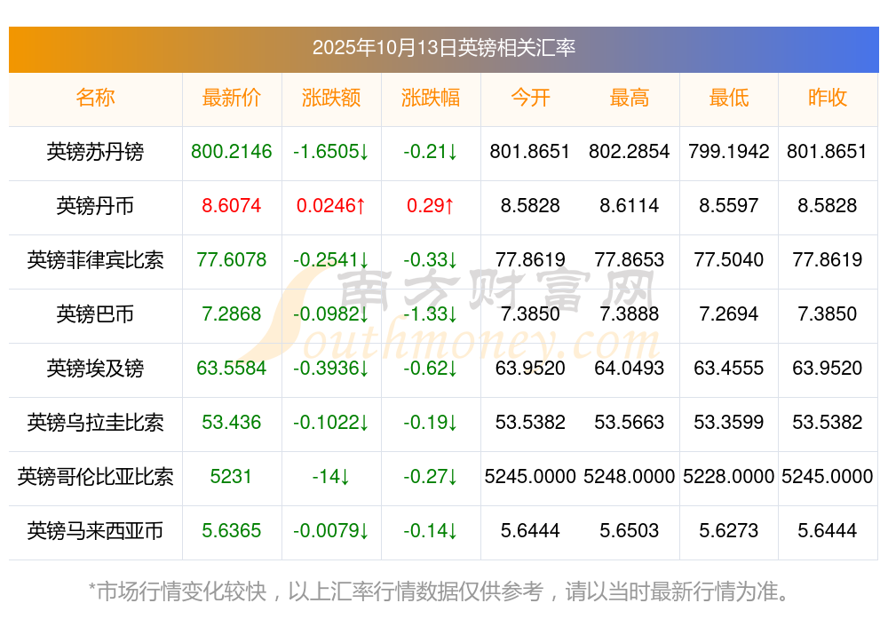888x619 pixels.
Task: Click the 最高 column header
Action: pos(630,99)
